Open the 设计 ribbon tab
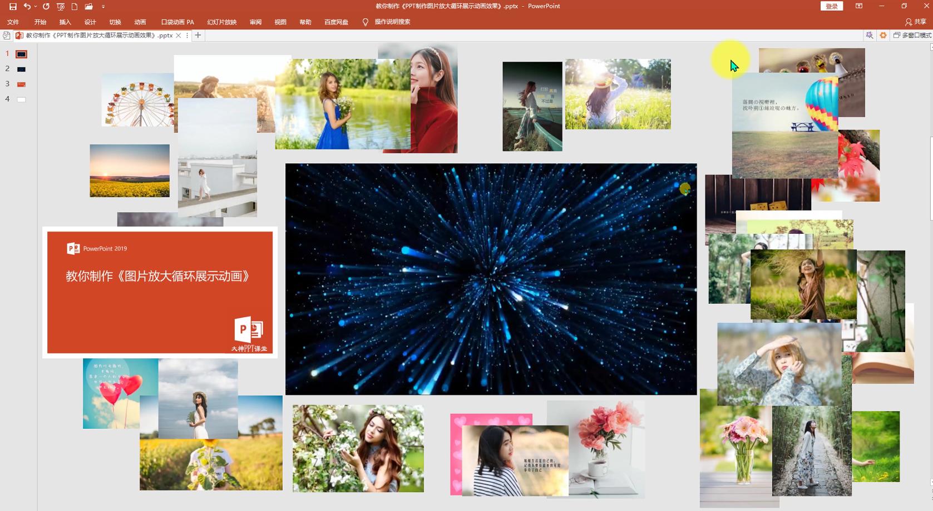The image size is (933, 511). [90, 22]
